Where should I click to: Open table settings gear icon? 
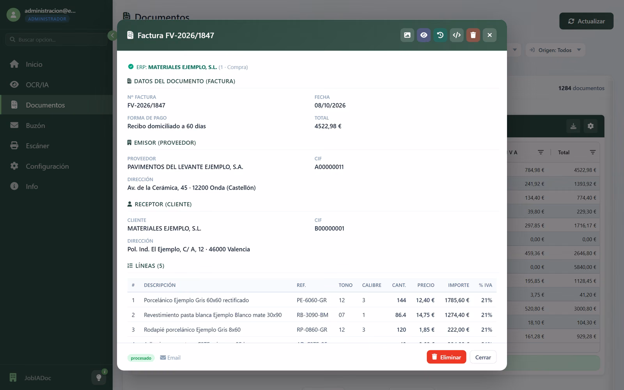[x=590, y=126]
